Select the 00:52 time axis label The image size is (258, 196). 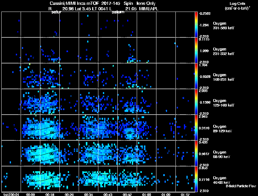(127, 194)
